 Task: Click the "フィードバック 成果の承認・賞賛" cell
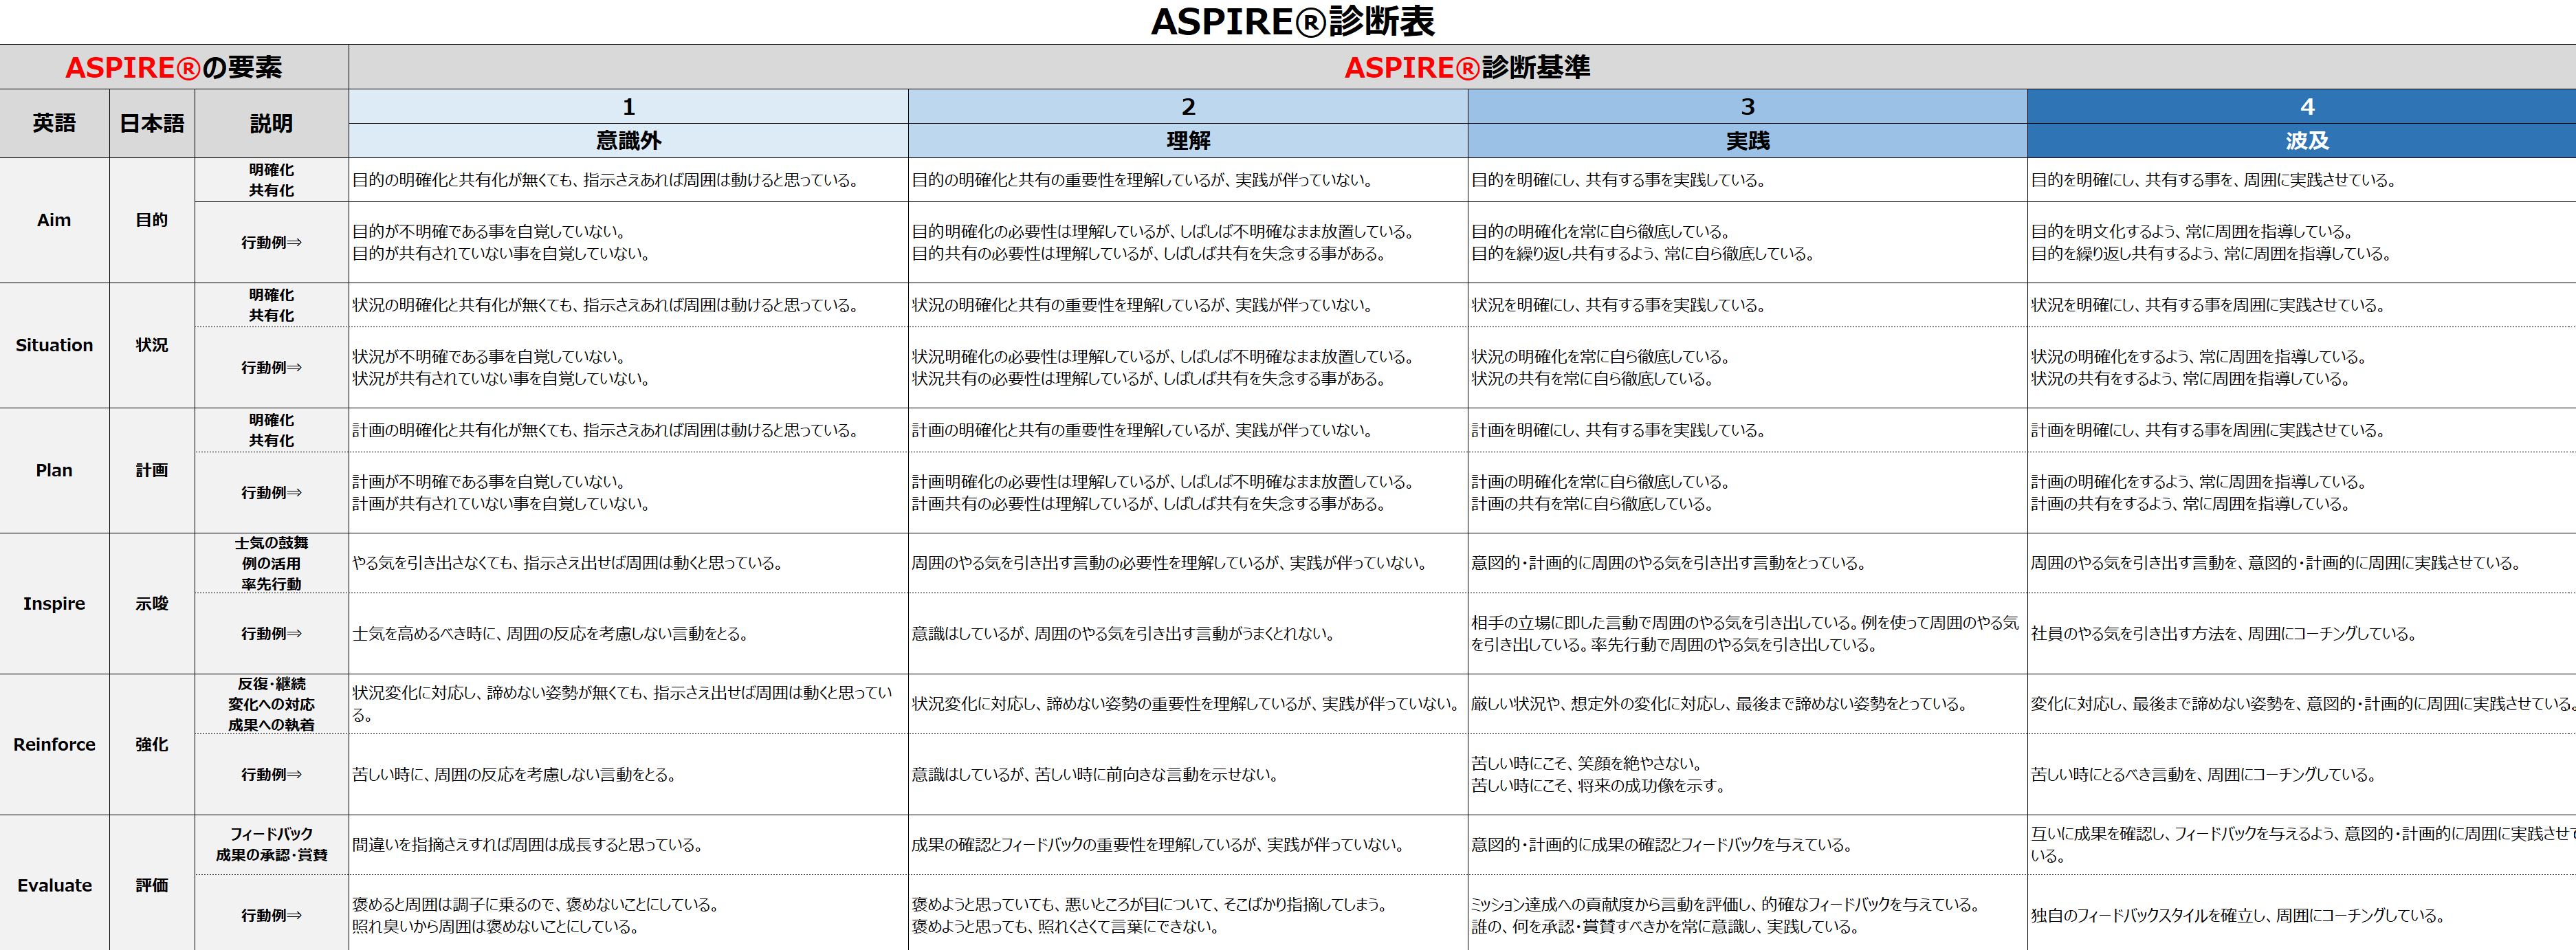pos(271,844)
